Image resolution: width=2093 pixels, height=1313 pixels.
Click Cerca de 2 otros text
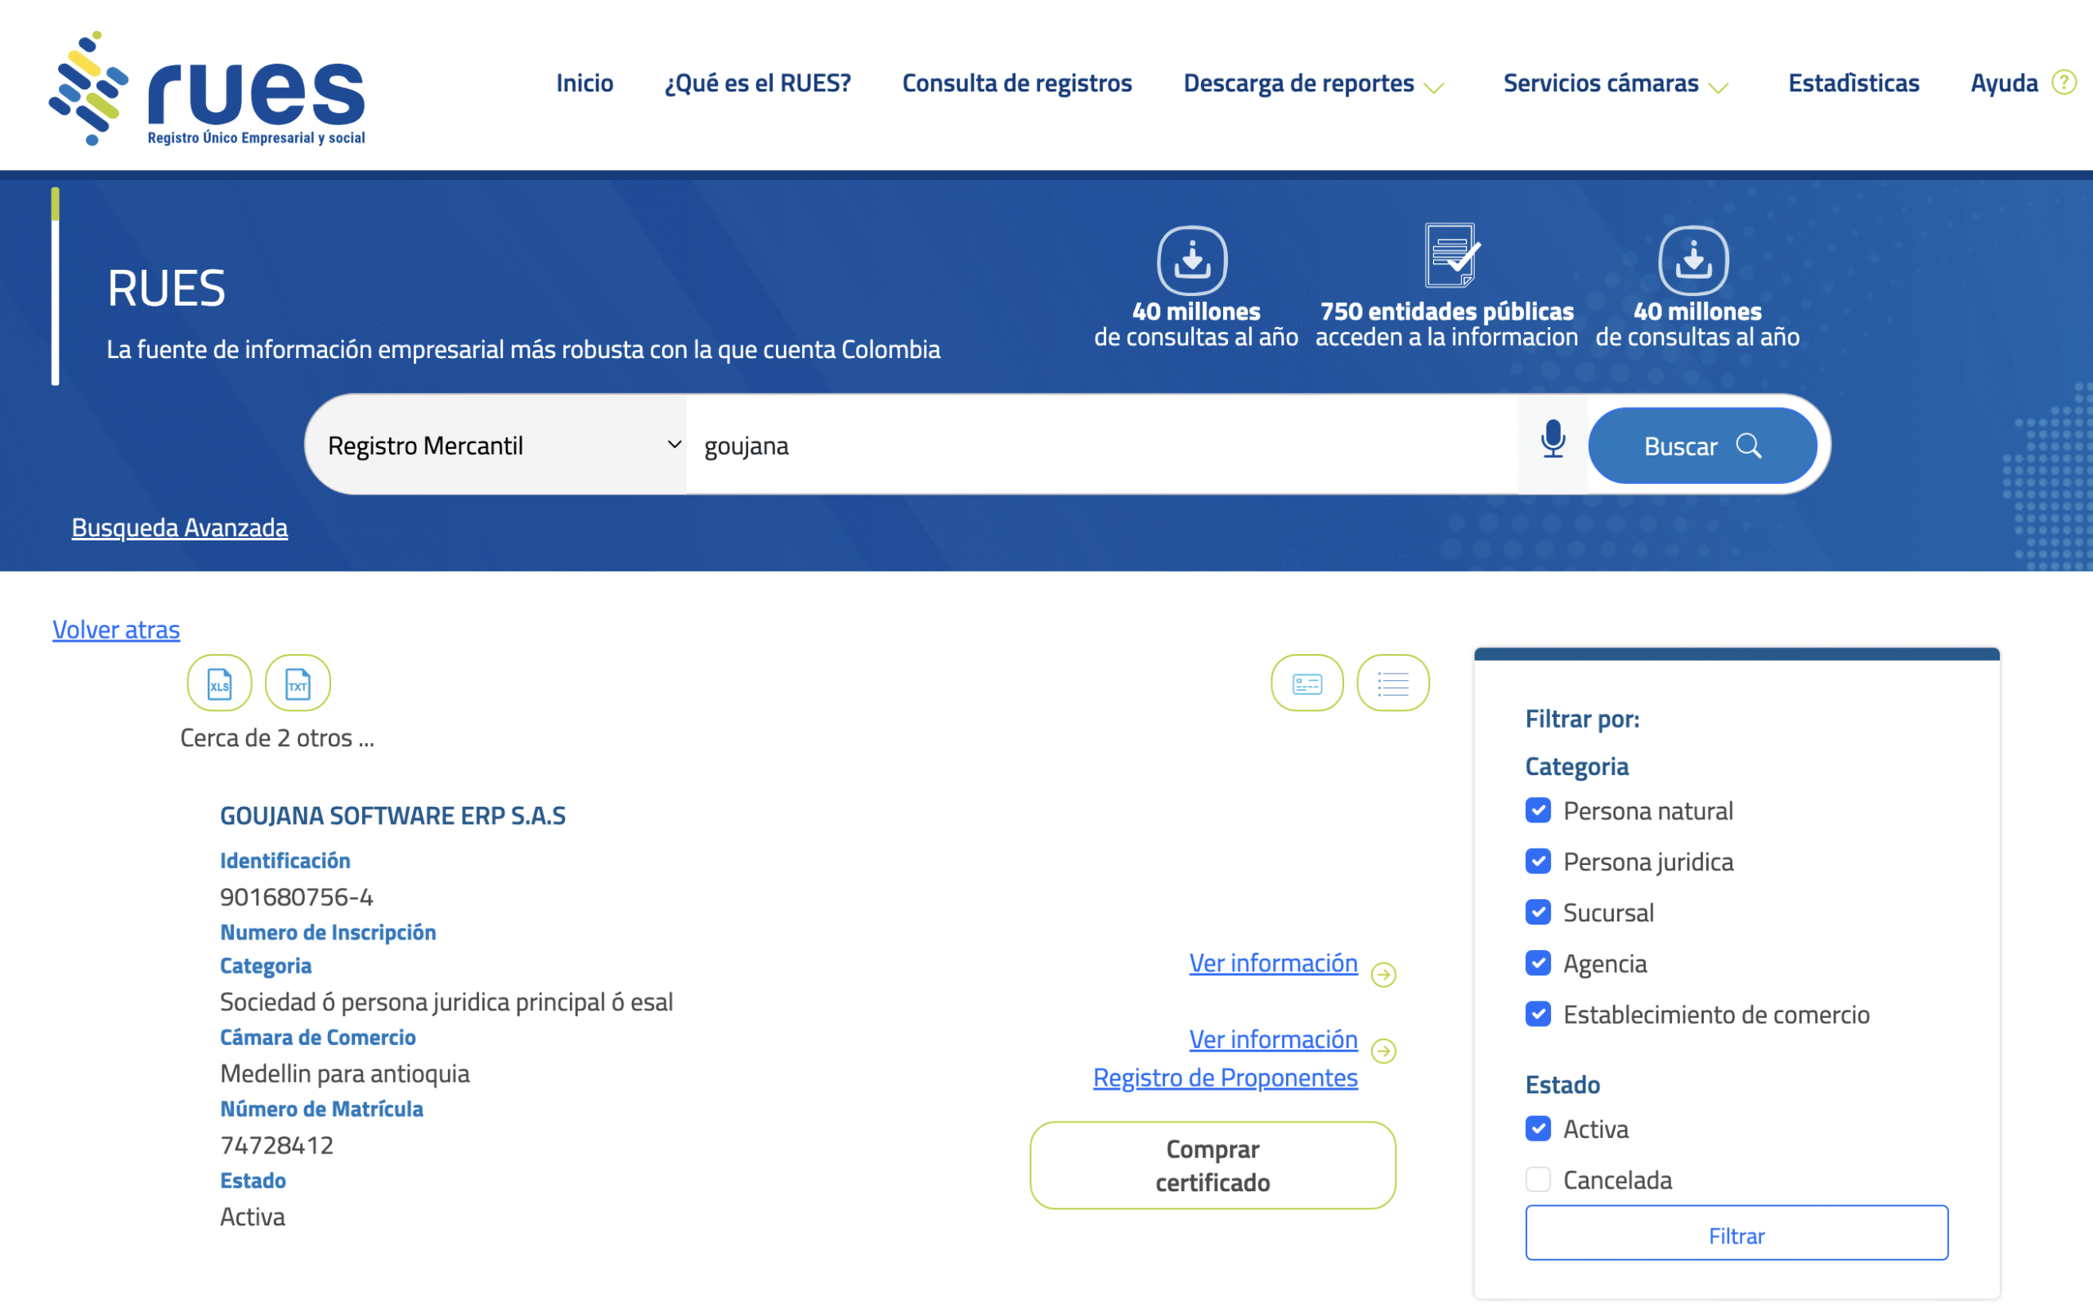tap(277, 738)
